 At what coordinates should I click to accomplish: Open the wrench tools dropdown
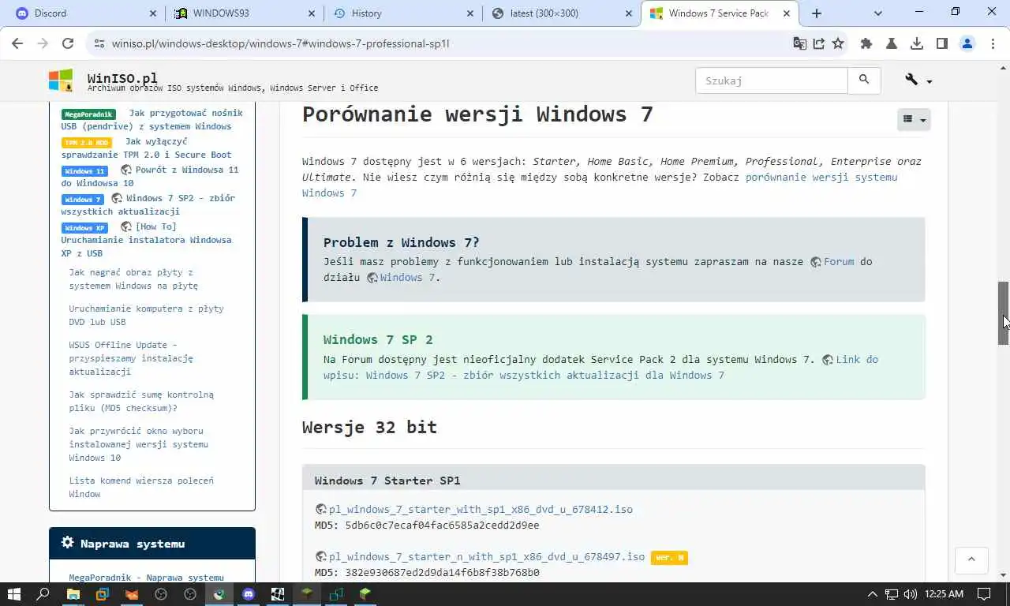(918, 80)
